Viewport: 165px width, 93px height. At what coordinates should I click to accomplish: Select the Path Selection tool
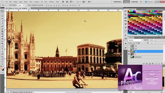tap(2, 51)
